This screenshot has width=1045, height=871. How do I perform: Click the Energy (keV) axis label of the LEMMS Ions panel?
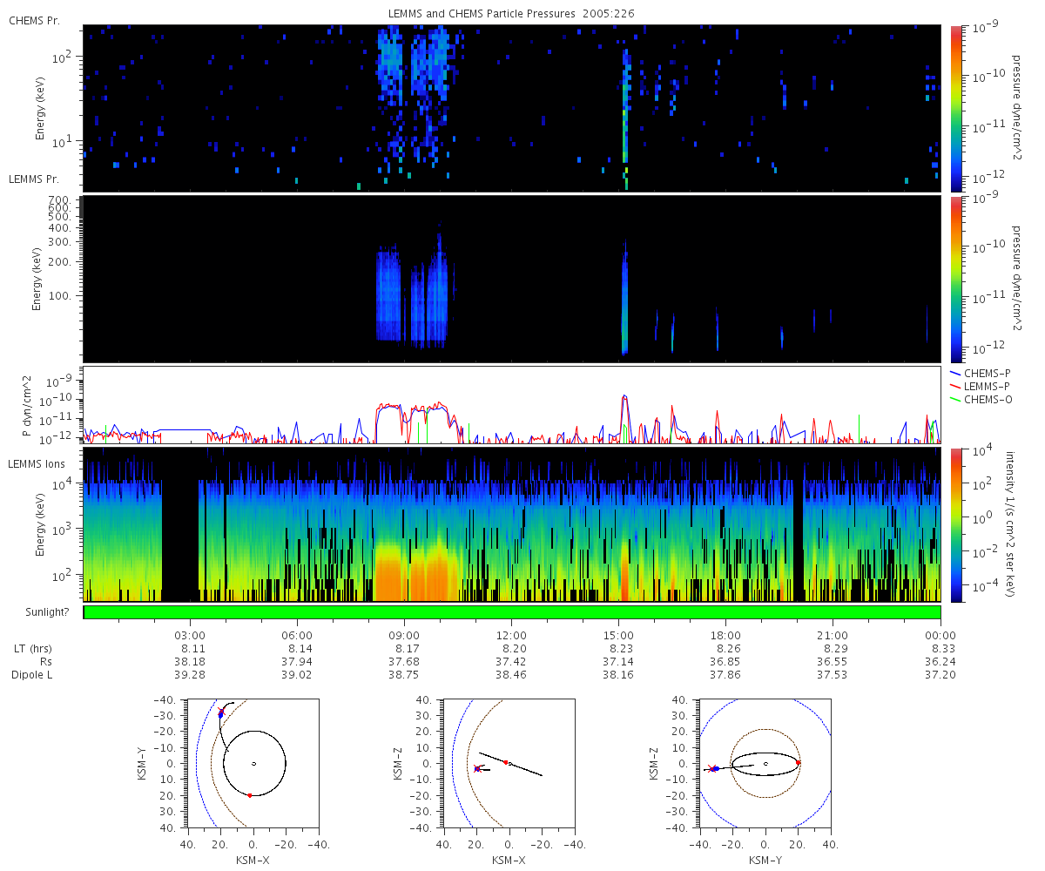click(40, 525)
